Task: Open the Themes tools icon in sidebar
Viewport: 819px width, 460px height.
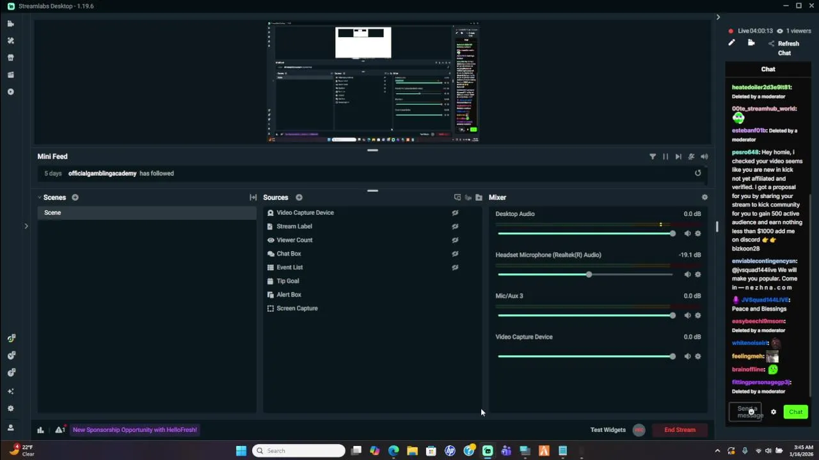Action: point(10,40)
